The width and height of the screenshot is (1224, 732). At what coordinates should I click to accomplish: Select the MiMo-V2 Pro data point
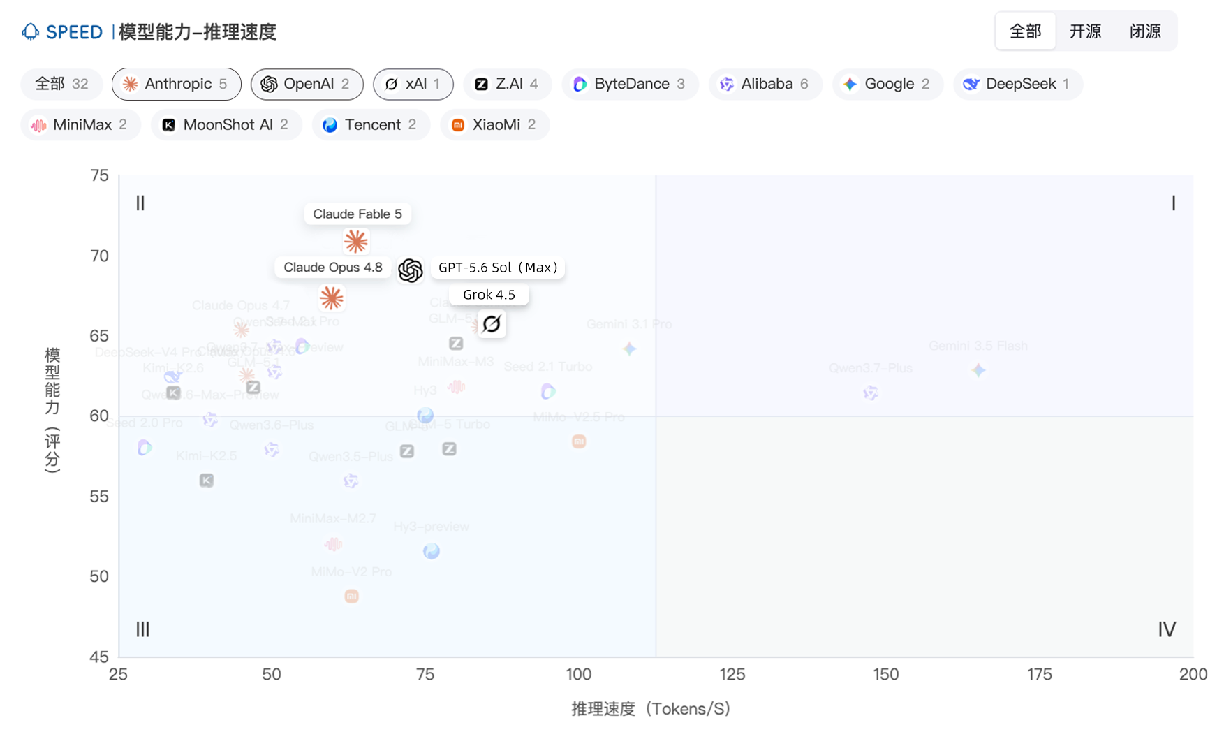351,596
